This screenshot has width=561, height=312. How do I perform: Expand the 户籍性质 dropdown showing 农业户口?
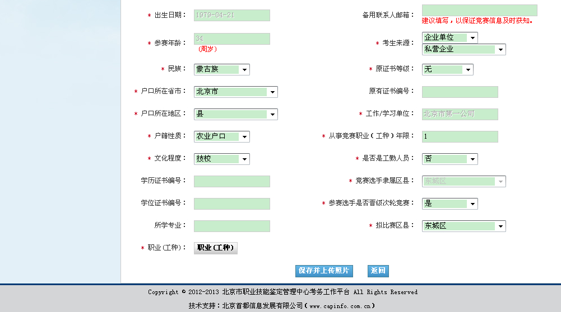pyautogui.click(x=221, y=136)
